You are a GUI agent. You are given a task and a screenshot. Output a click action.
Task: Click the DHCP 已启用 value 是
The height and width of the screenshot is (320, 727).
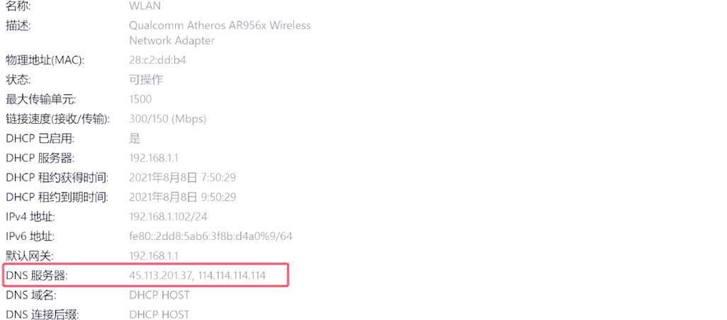click(135, 139)
